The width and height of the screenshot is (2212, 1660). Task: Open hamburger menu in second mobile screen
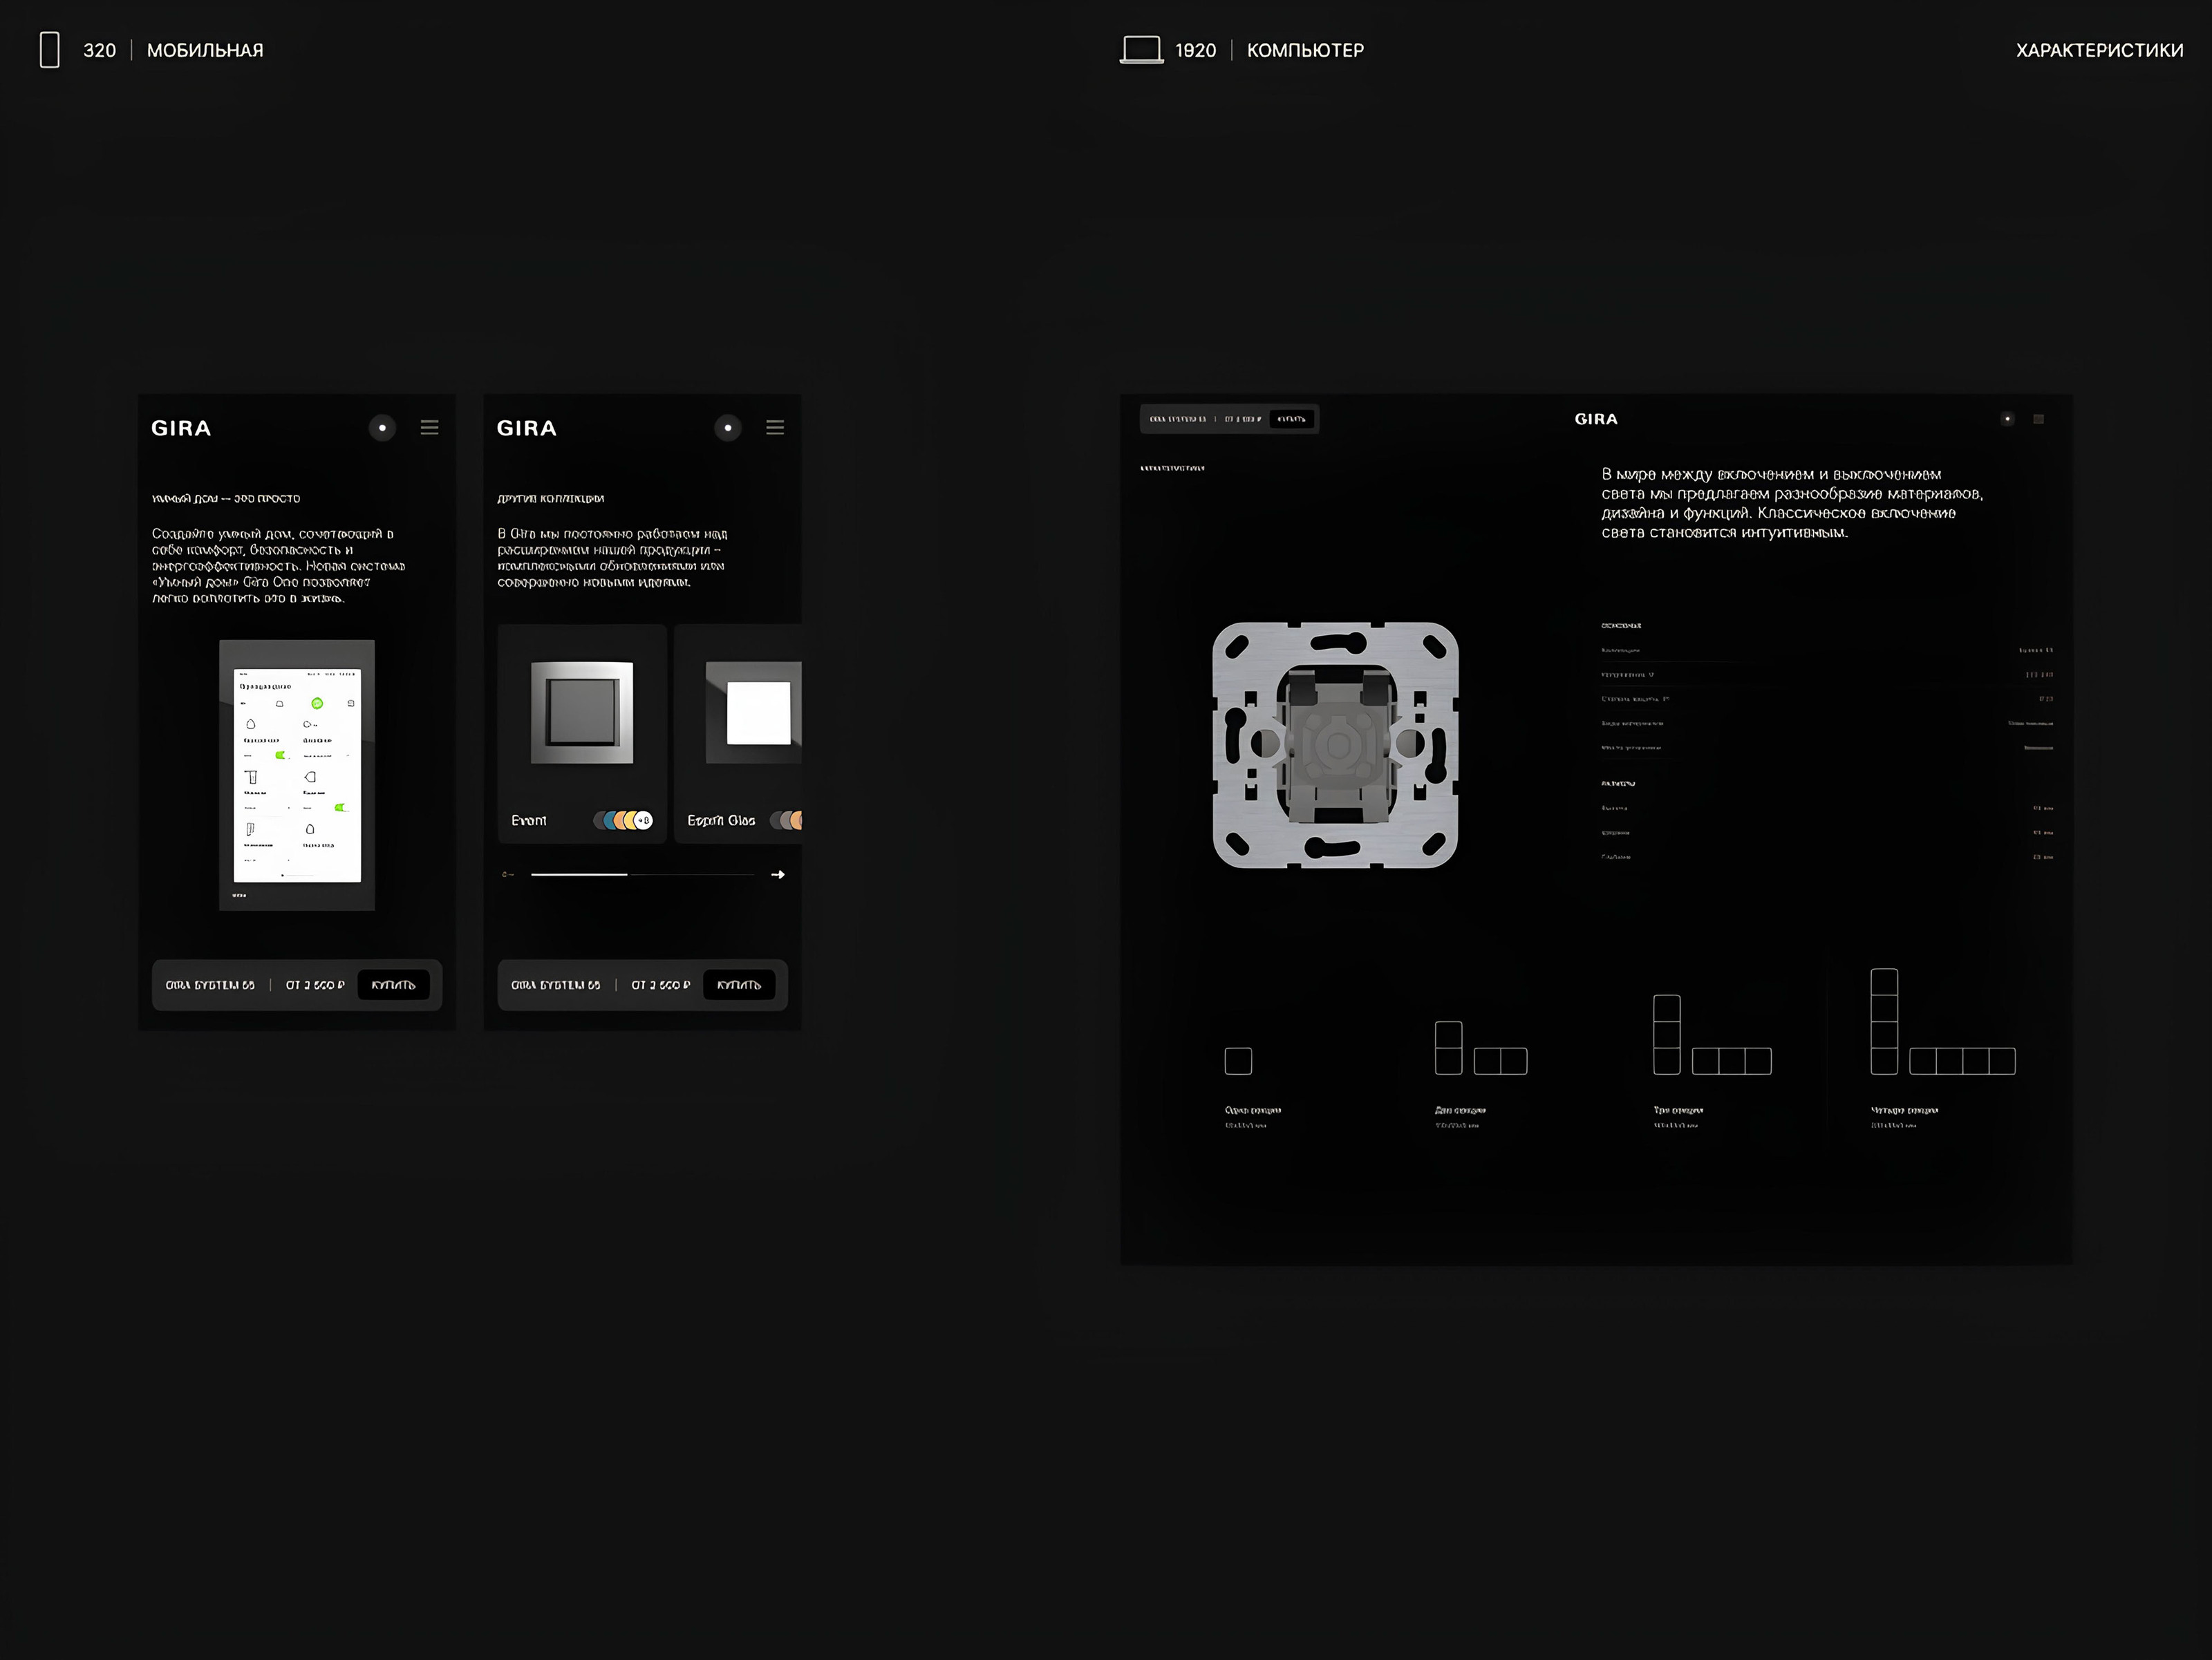pyautogui.click(x=775, y=428)
